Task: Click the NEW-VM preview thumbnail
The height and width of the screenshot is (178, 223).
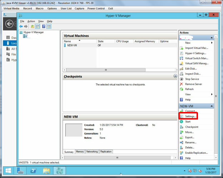Action: tap(74, 130)
